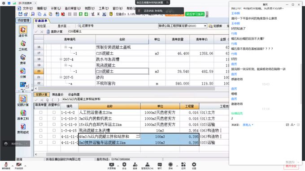Click the green up arrow move icon
305x171 pixels.
click(x=81, y=14)
